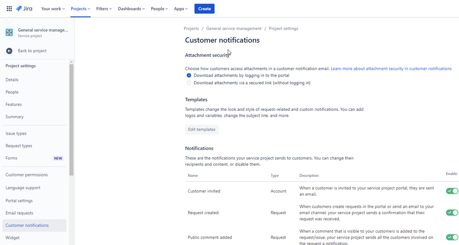The width and height of the screenshot is (459, 245).
Task: Open Portal settings in the sidebar
Action: pos(19,201)
